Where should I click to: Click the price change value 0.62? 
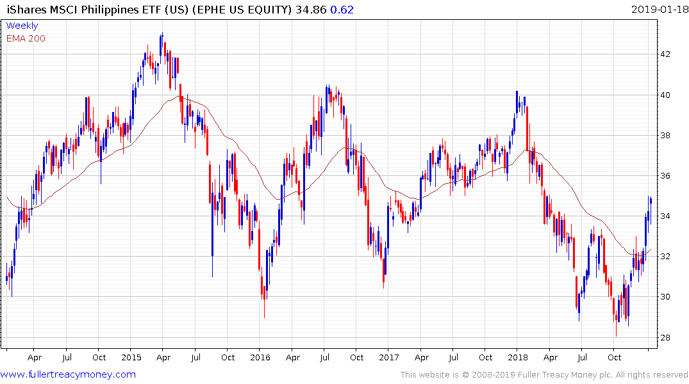[x=342, y=9]
